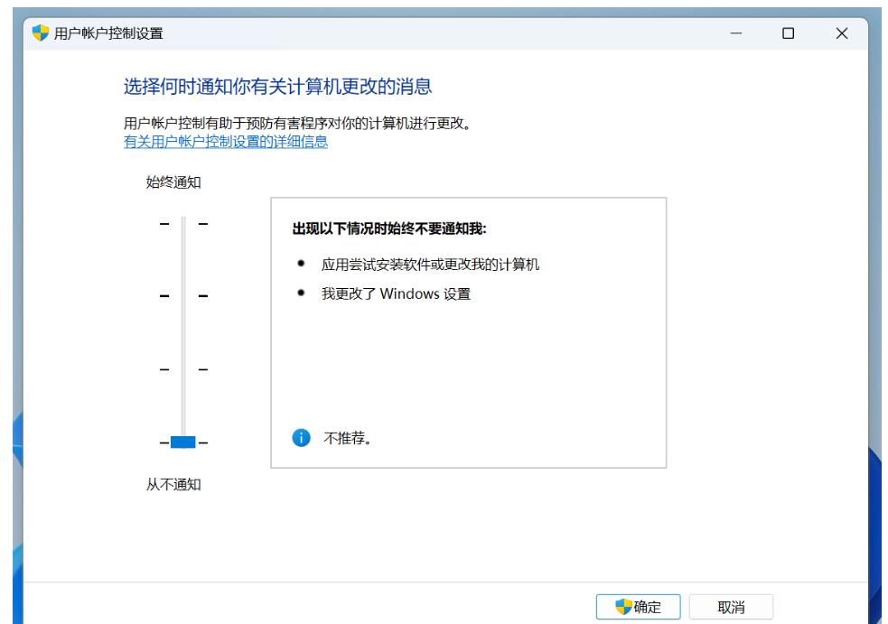Click the blue info icon beside 不推荐

[301, 438]
